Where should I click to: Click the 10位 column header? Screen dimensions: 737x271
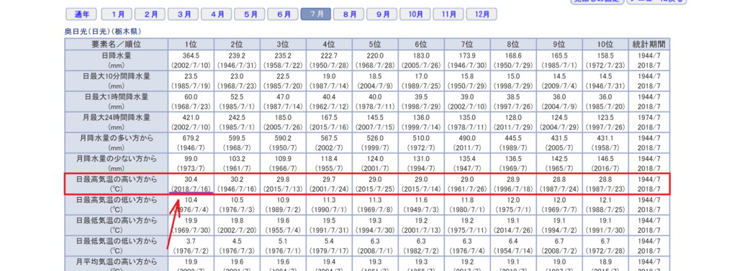pos(605,44)
